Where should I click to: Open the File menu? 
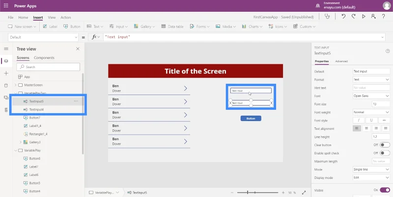click(x=10, y=17)
